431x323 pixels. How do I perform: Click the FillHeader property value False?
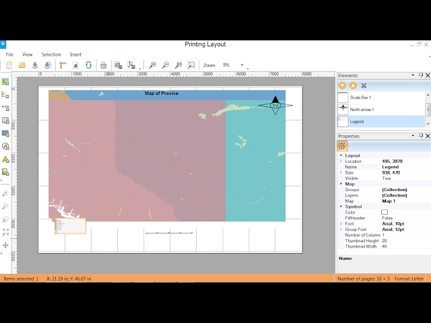pos(387,218)
